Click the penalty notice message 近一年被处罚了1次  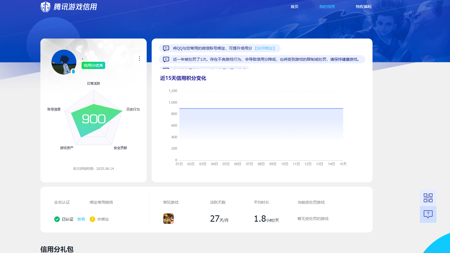coord(267,59)
